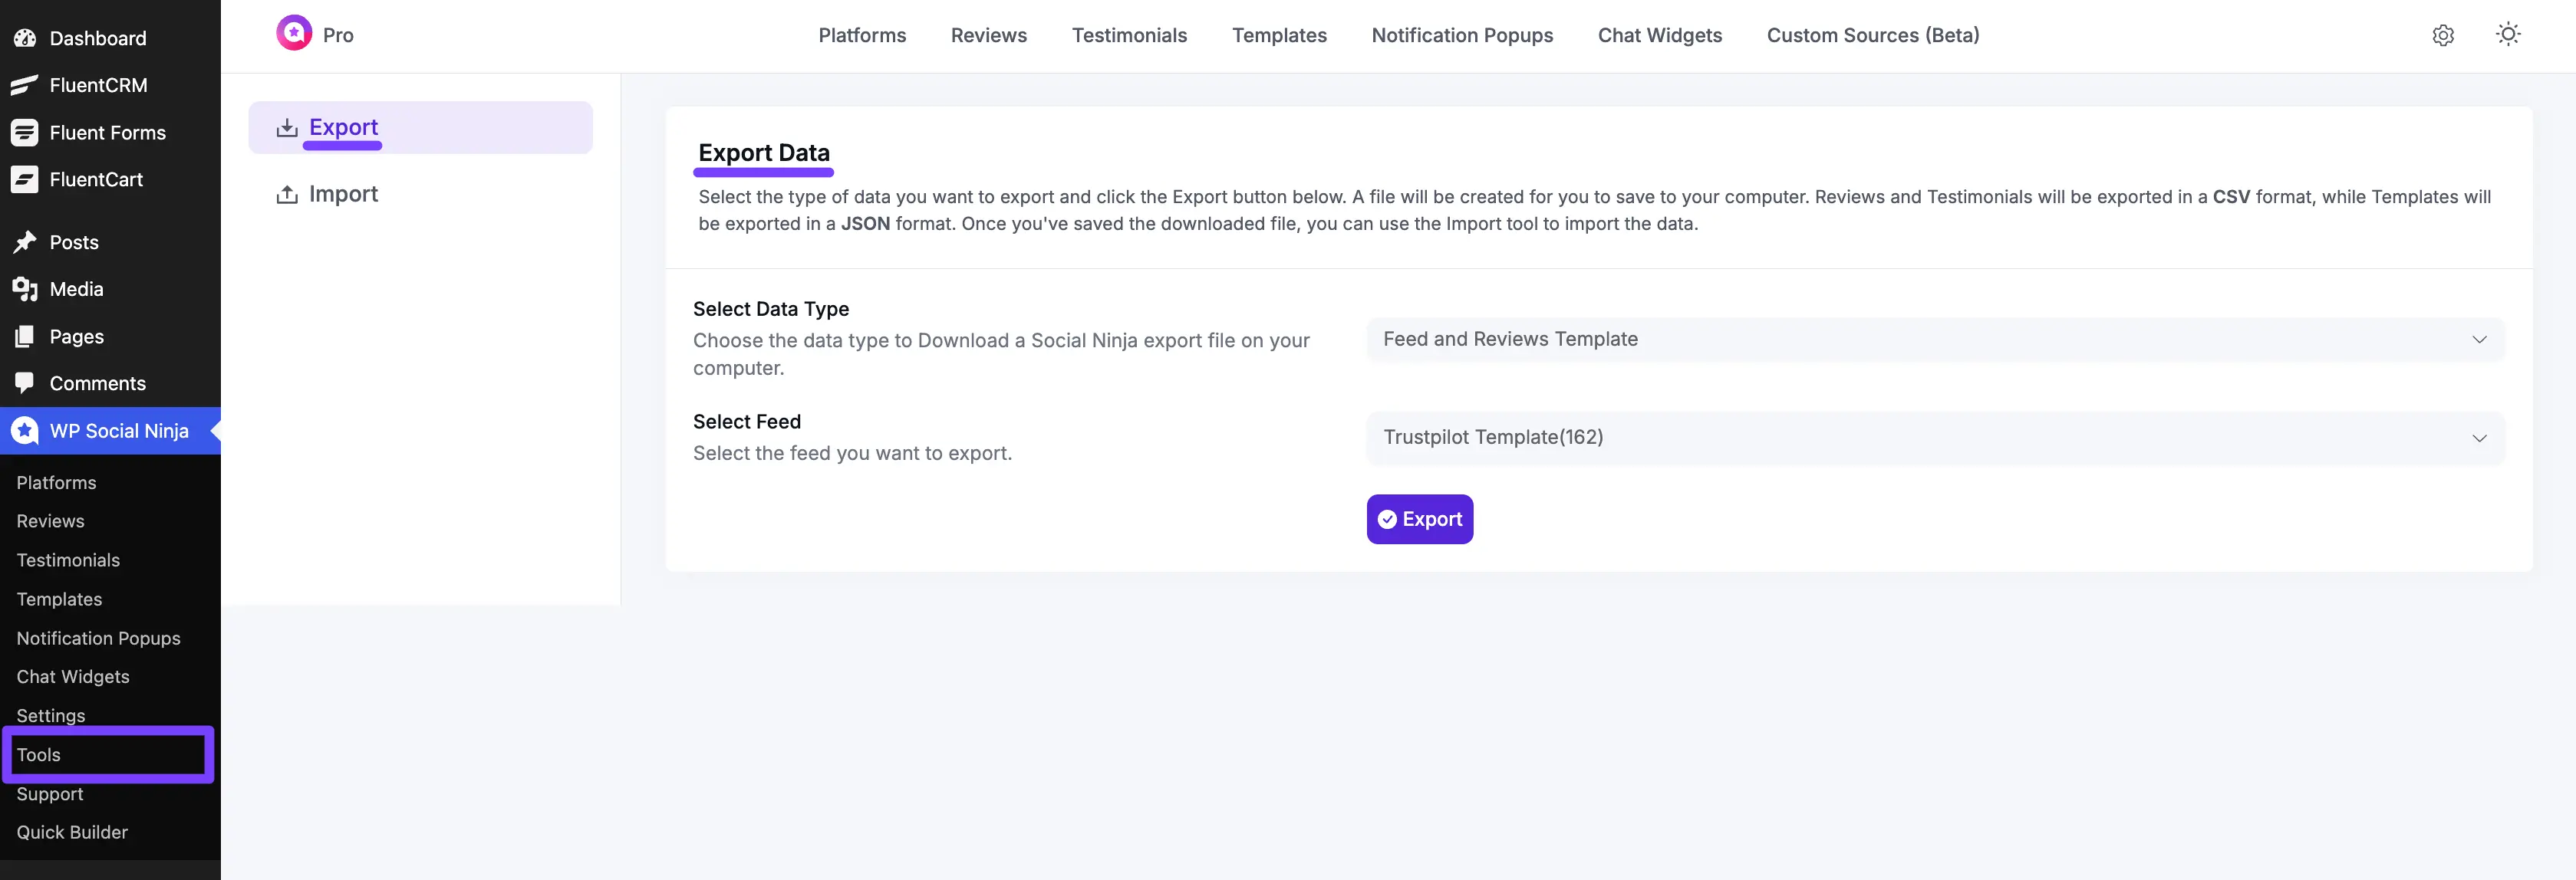Image resolution: width=2576 pixels, height=880 pixels.
Task: Click the Dashboard gauge icon
Action: coord(25,39)
